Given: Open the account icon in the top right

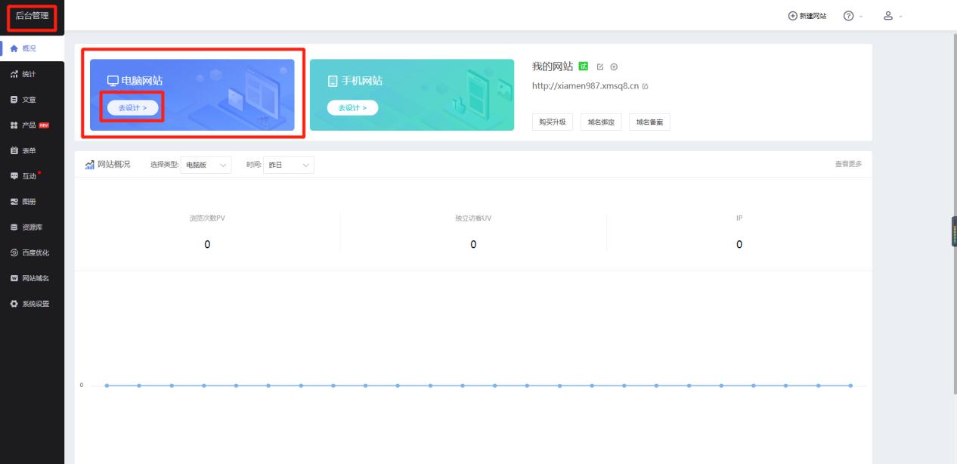Looking at the screenshot, I should click(889, 15).
